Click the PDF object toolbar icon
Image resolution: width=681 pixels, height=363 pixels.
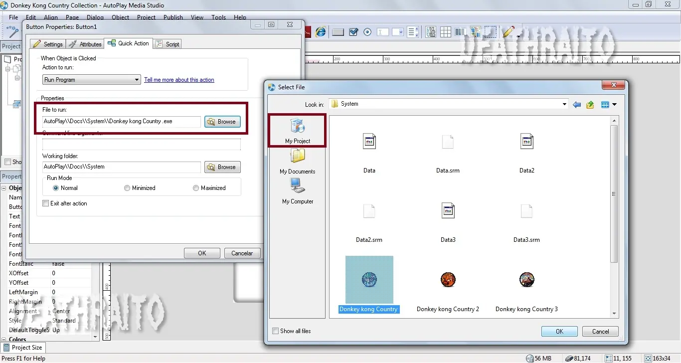click(308, 32)
